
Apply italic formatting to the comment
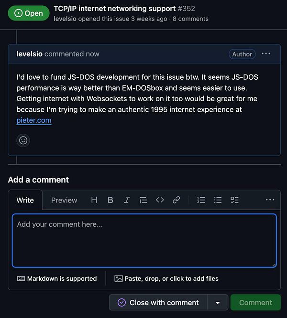point(127,200)
